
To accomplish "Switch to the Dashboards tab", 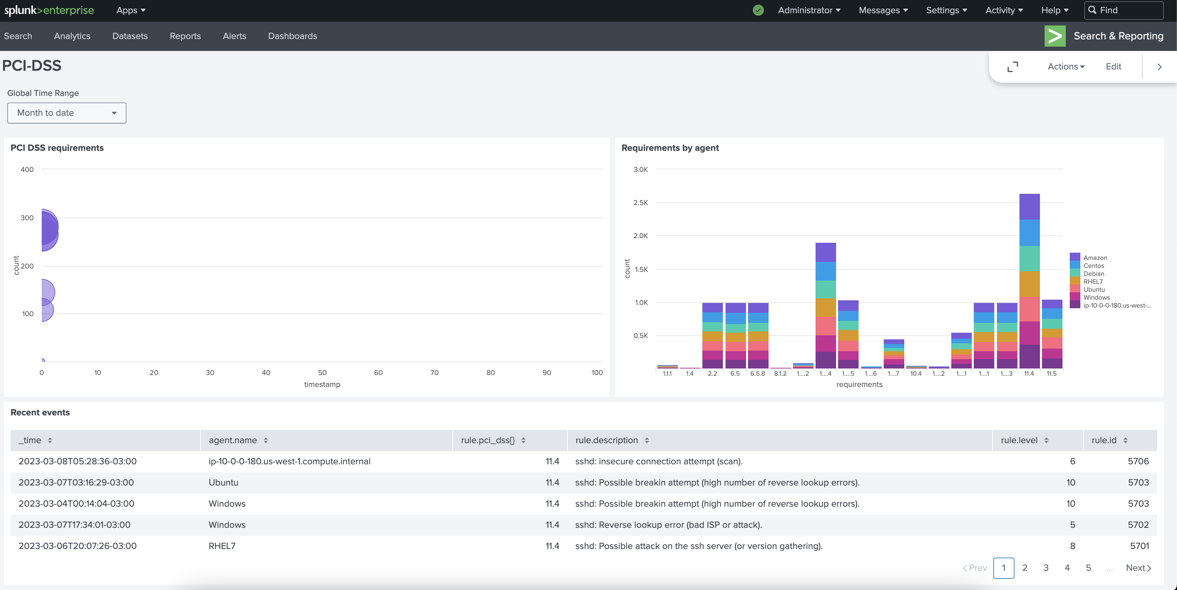I will pos(293,36).
